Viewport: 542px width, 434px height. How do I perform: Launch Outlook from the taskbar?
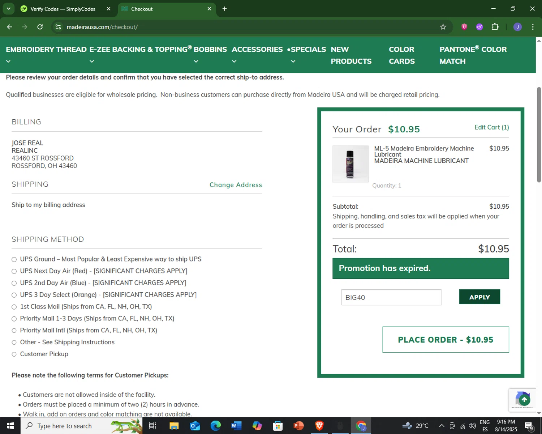[195, 426]
